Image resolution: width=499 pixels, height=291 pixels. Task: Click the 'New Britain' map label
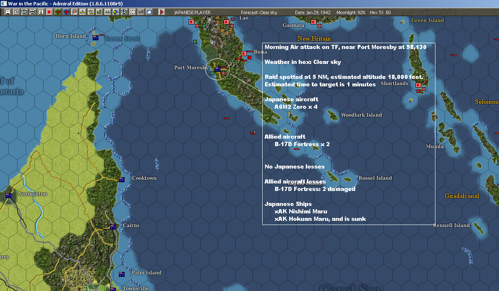click(x=314, y=39)
